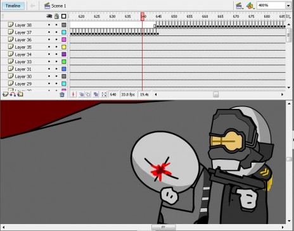Click the page icon of Layer 29
This screenshot has width=294, height=231.
pyautogui.click(x=11, y=84)
